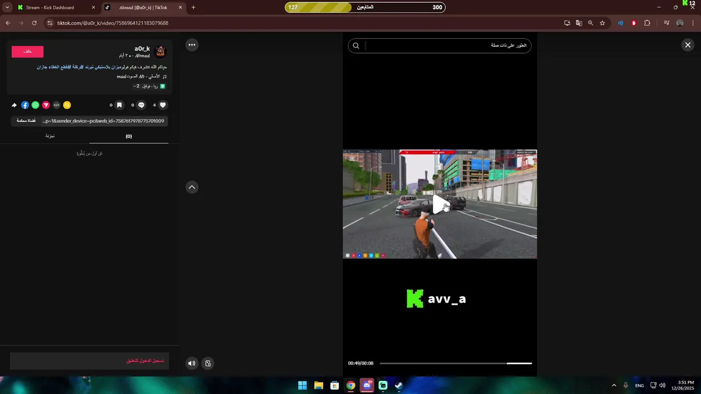
Task: Open the red hand blocker extension
Action: click(x=634, y=23)
